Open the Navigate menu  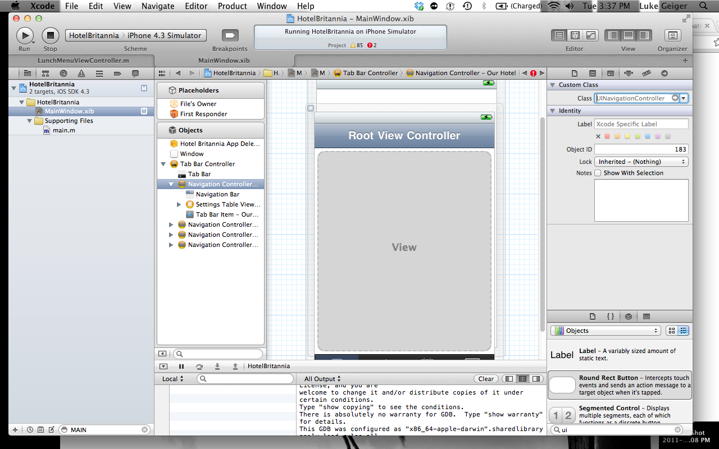(158, 6)
